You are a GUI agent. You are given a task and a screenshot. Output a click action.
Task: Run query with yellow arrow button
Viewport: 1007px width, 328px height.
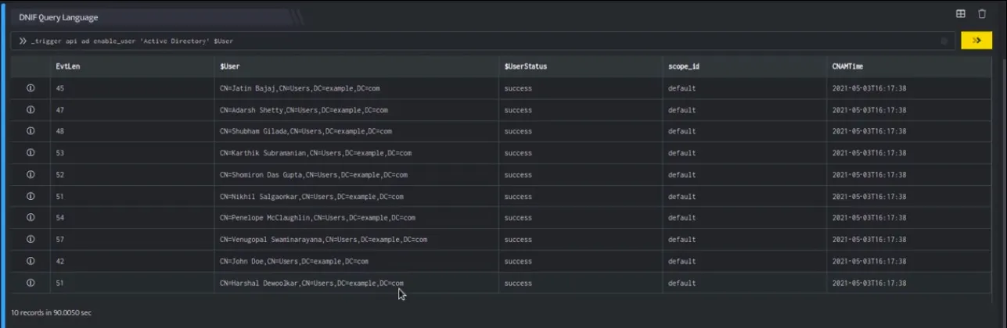pyautogui.click(x=976, y=41)
